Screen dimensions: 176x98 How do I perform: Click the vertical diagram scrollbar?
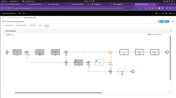170,58
